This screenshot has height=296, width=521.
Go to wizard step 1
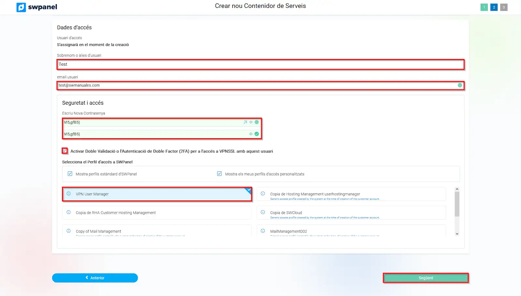[484, 7]
